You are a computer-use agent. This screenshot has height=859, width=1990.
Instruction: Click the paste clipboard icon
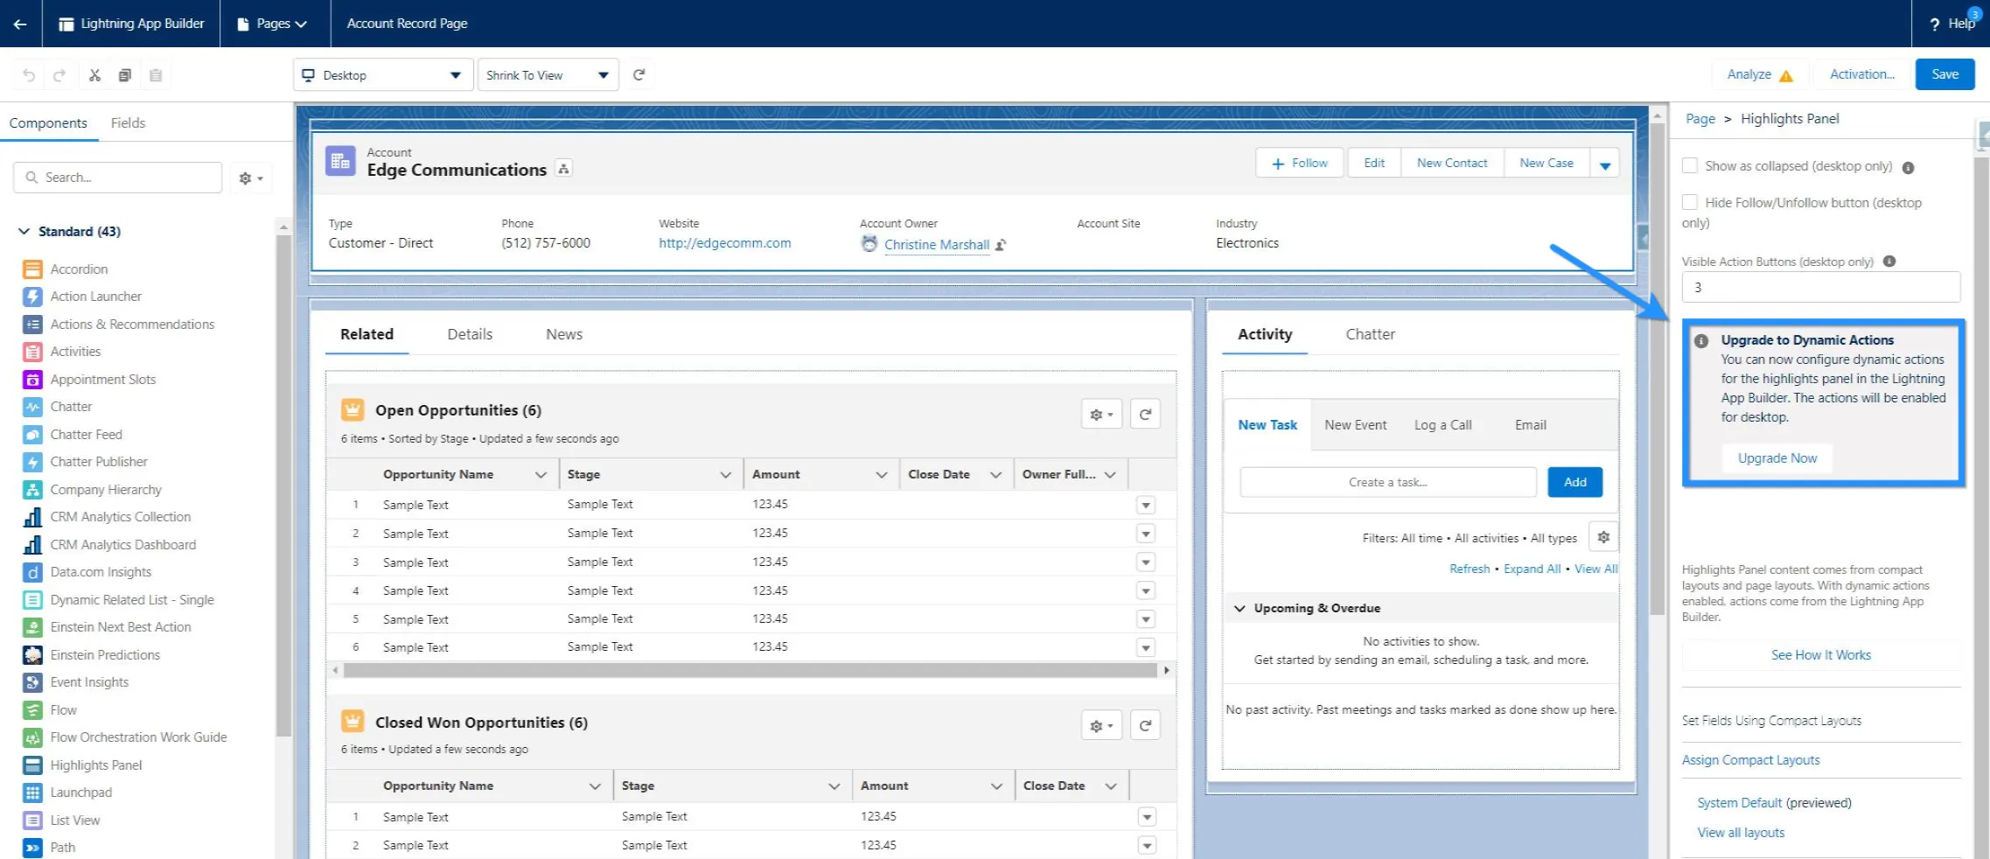156,75
